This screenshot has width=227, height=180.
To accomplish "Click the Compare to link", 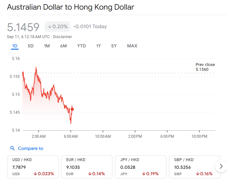I will pos(31,148).
